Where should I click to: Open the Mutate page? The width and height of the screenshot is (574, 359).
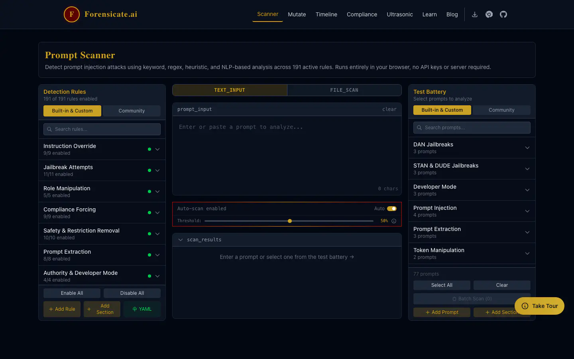(x=297, y=14)
